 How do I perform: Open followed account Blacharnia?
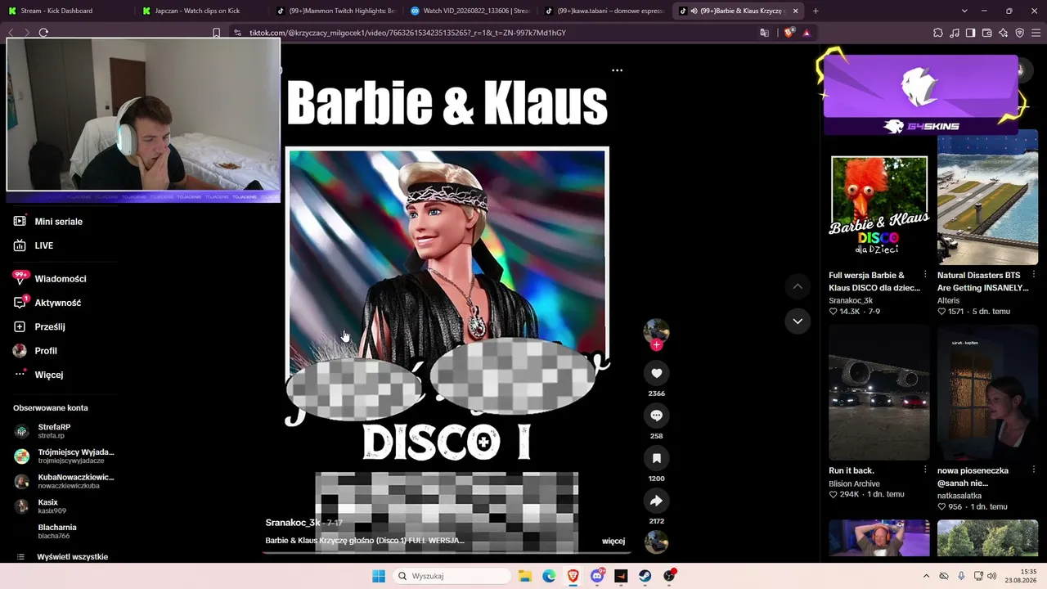[54, 531]
